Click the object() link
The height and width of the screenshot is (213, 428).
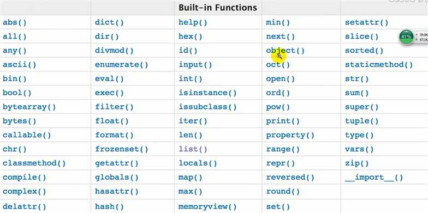point(285,51)
